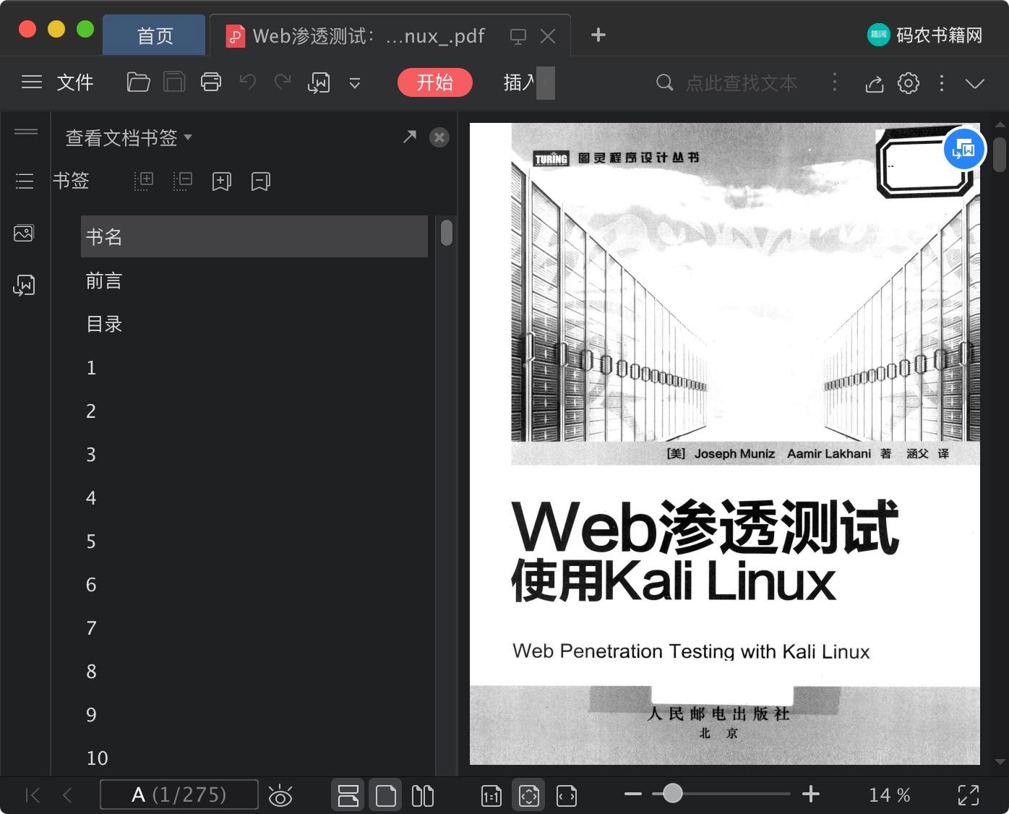Toggle single page view

point(386,795)
